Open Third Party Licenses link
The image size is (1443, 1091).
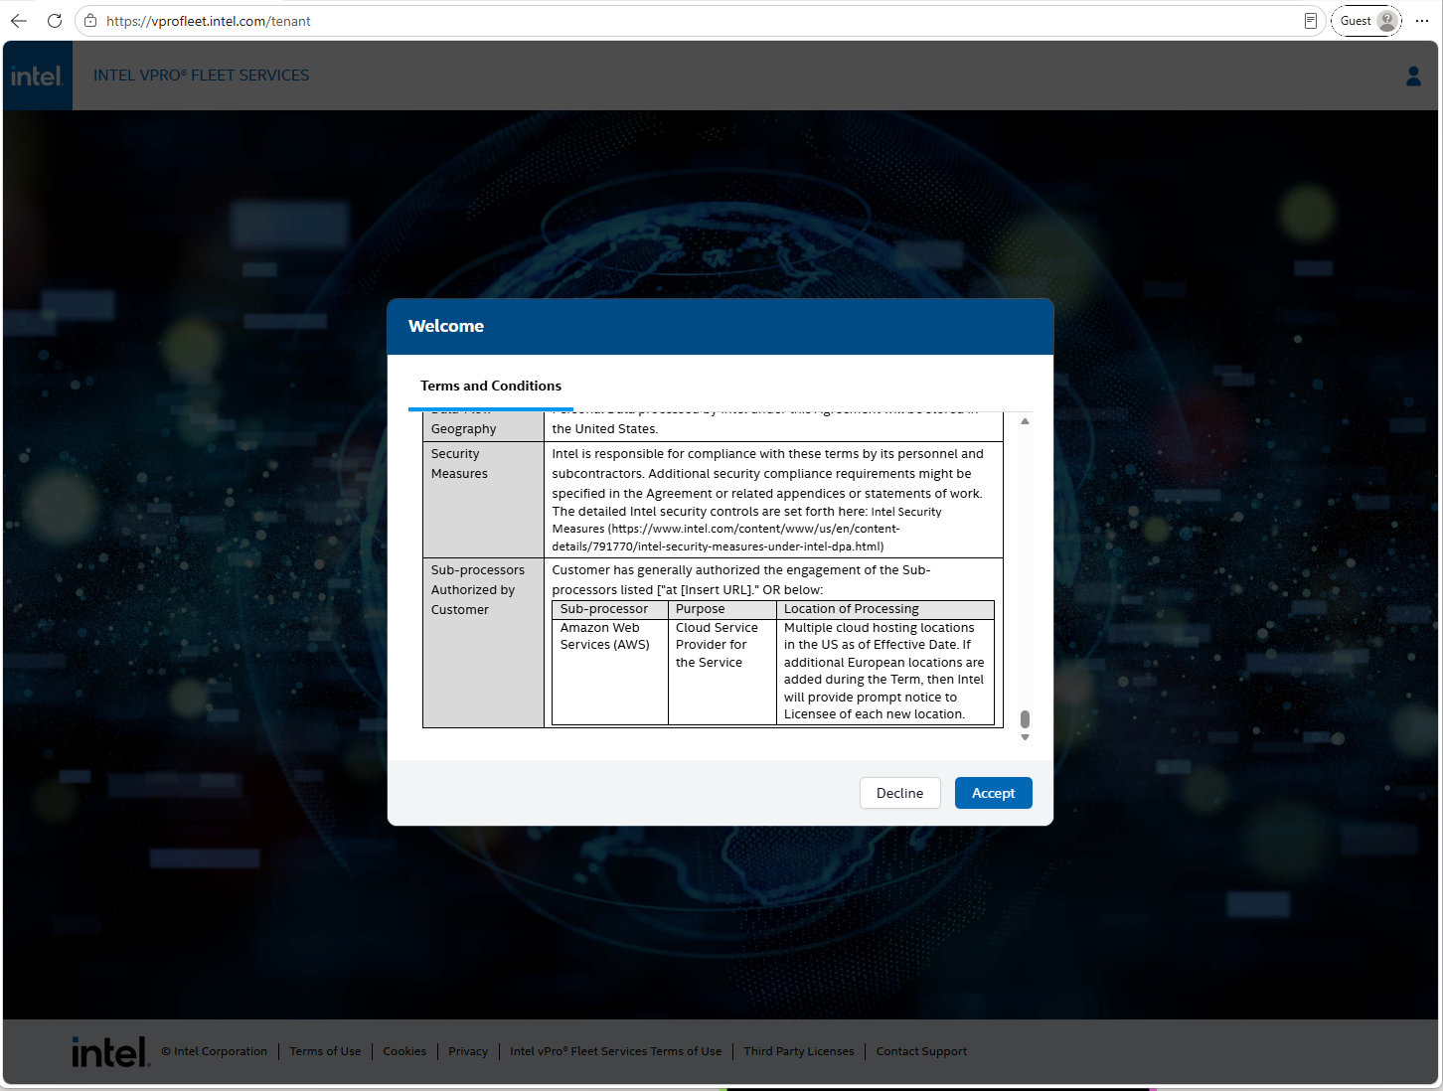click(x=799, y=1051)
